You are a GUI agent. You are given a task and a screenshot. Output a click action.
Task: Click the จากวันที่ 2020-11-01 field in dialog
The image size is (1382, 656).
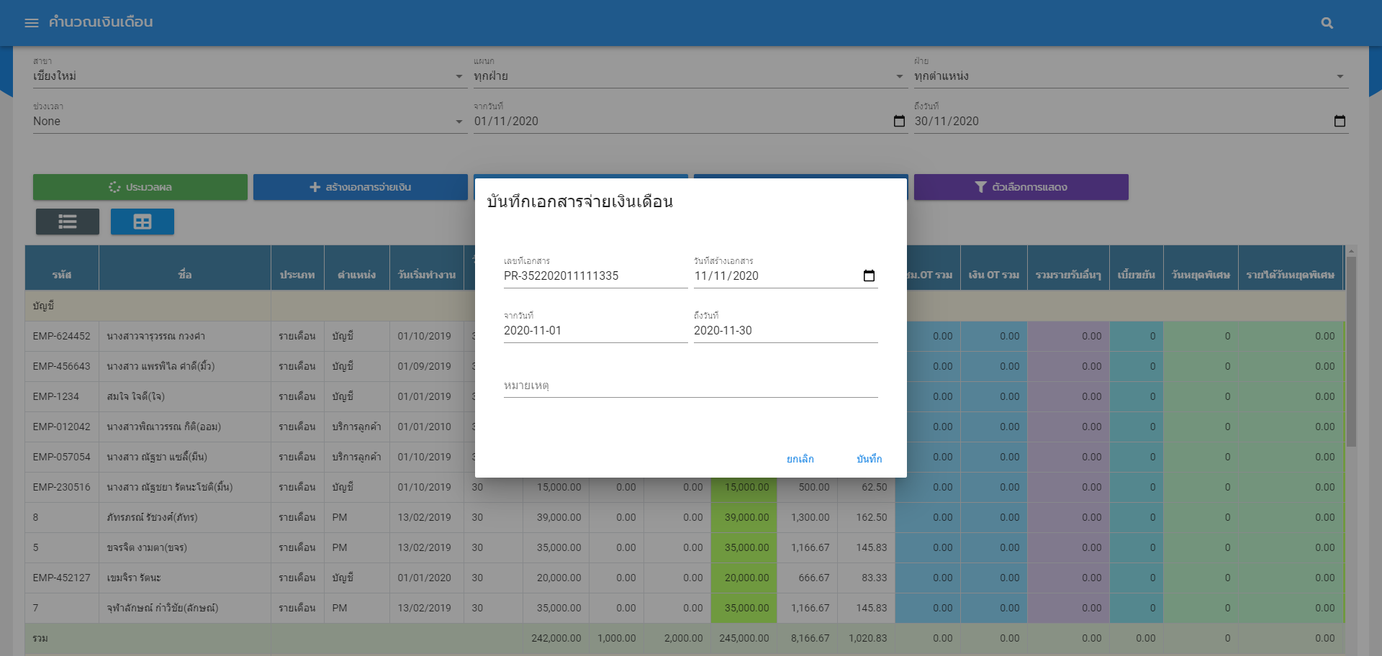595,331
